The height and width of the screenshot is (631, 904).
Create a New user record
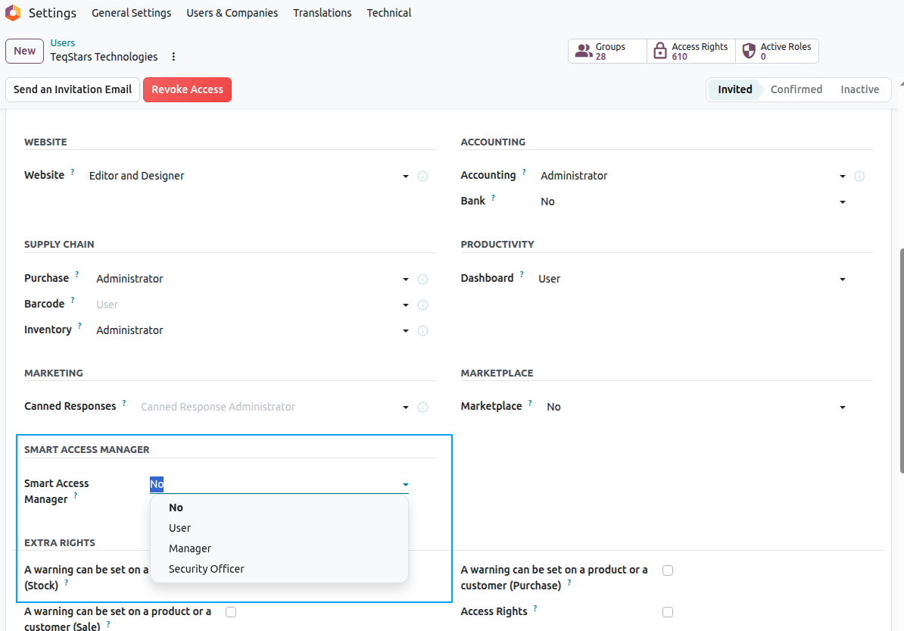pyautogui.click(x=25, y=51)
